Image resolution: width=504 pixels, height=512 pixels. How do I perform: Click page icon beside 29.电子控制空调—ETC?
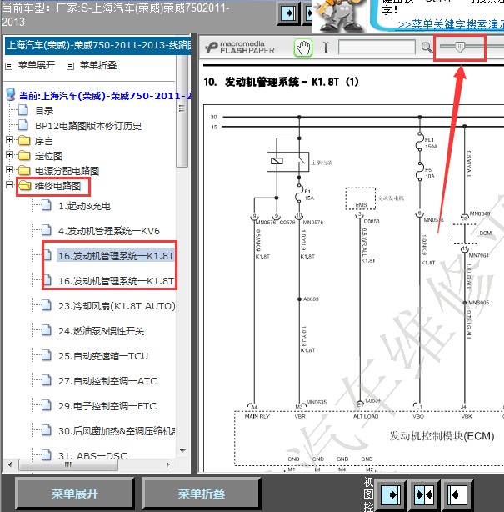47,405
